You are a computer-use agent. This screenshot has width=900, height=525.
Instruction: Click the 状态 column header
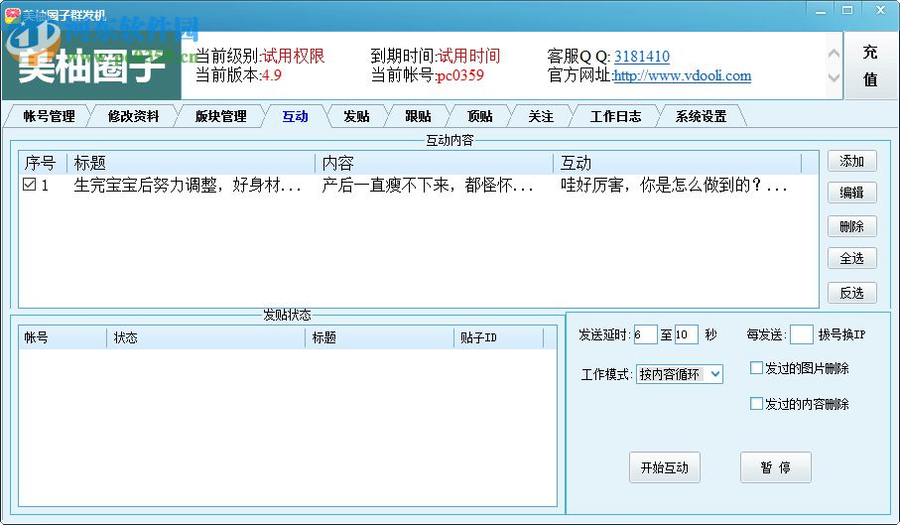[x=206, y=337]
